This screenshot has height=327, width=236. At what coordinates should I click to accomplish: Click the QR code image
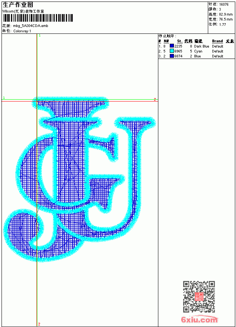point(199,297)
